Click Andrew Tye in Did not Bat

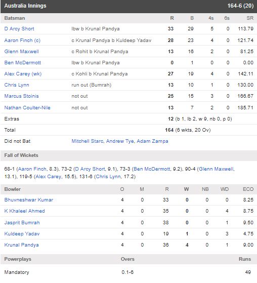pos(120,141)
